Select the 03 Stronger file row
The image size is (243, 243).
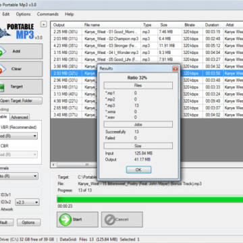pos(147,46)
